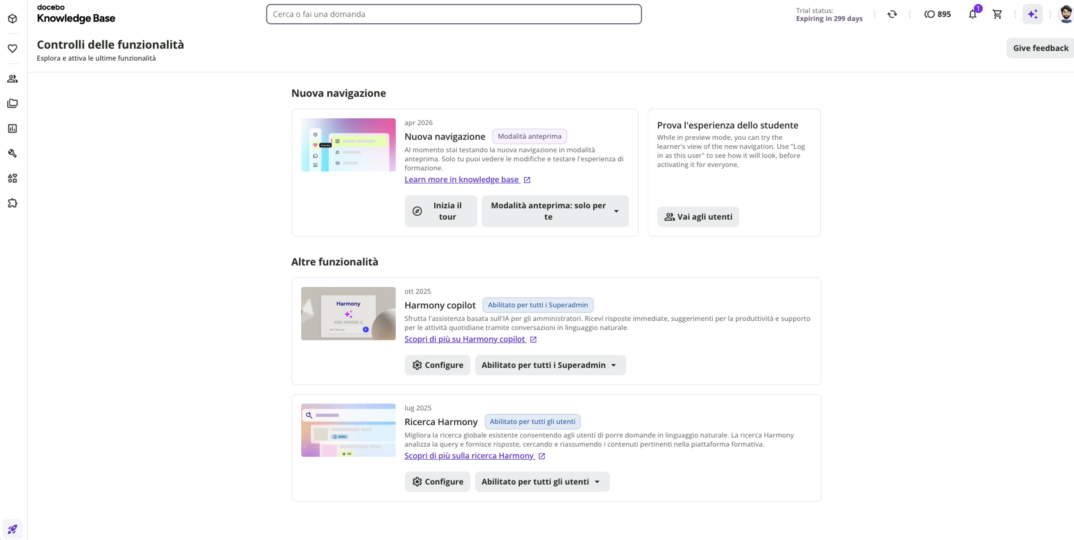Expand 'Abilitato per tutti gli utenti' dropdown
Screen dimensions: 1074x540
542,482
